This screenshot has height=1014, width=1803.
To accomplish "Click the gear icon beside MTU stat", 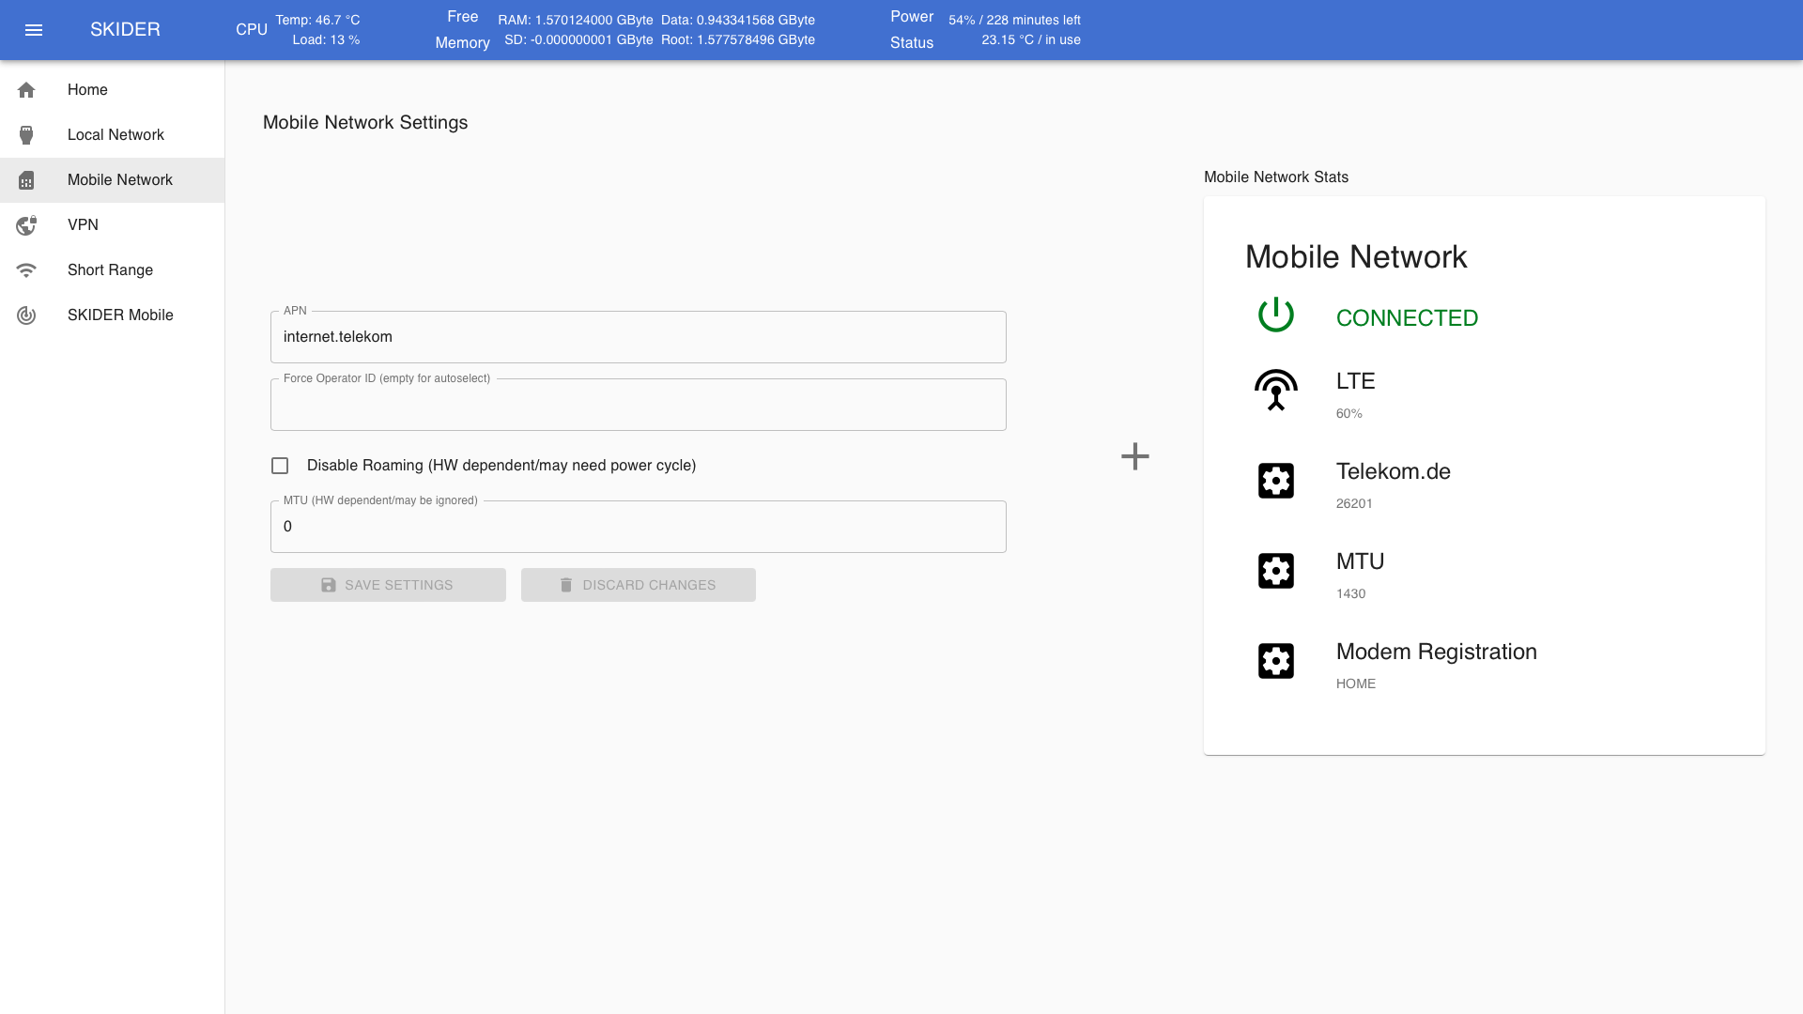I will click(x=1276, y=571).
